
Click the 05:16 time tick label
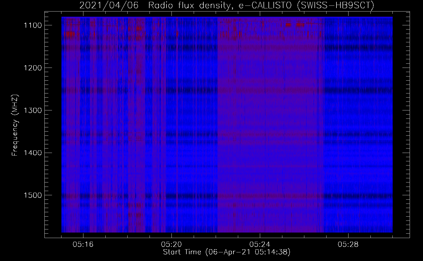83,245
